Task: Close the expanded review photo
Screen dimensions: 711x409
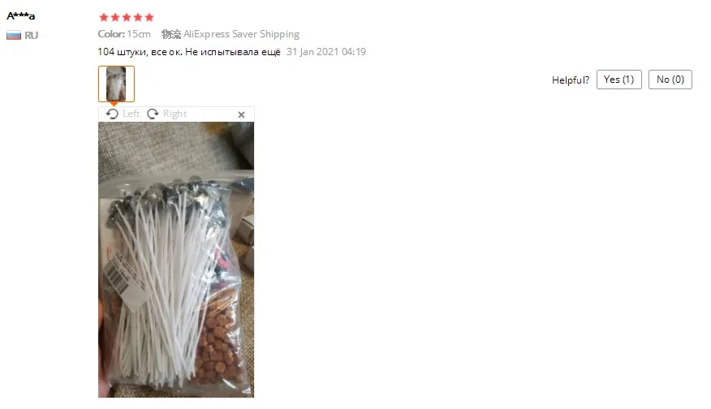Action: pyautogui.click(x=241, y=114)
